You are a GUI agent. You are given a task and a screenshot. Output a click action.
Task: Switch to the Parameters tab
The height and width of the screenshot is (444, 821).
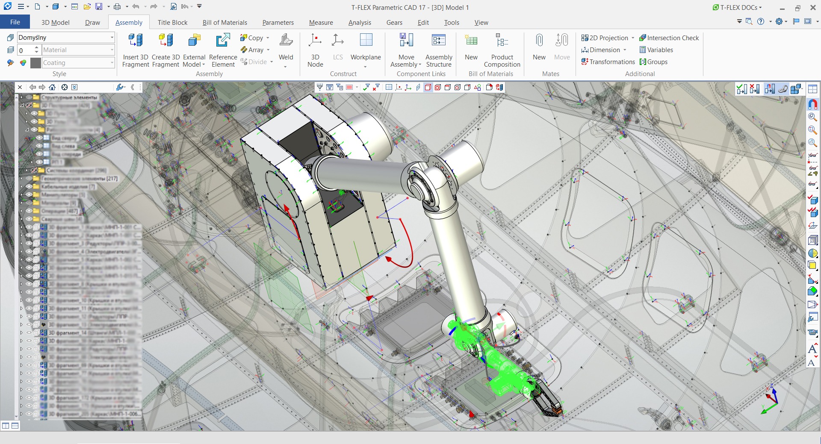[278, 23]
